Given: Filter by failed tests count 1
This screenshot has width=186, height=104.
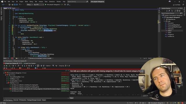Looking at the screenshot, I should pyautogui.click(x=21, y=68).
